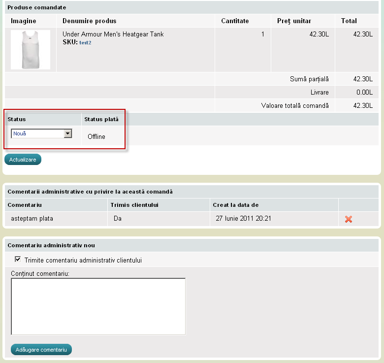Image resolution: width=384 pixels, height=363 pixels.
Task: Delete the 'asteptam plata' comment with red X
Action: point(349,219)
